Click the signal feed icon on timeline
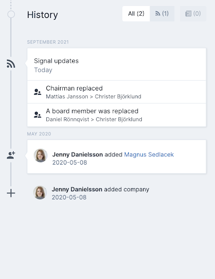The image size is (215, 279). click(11, 64)
